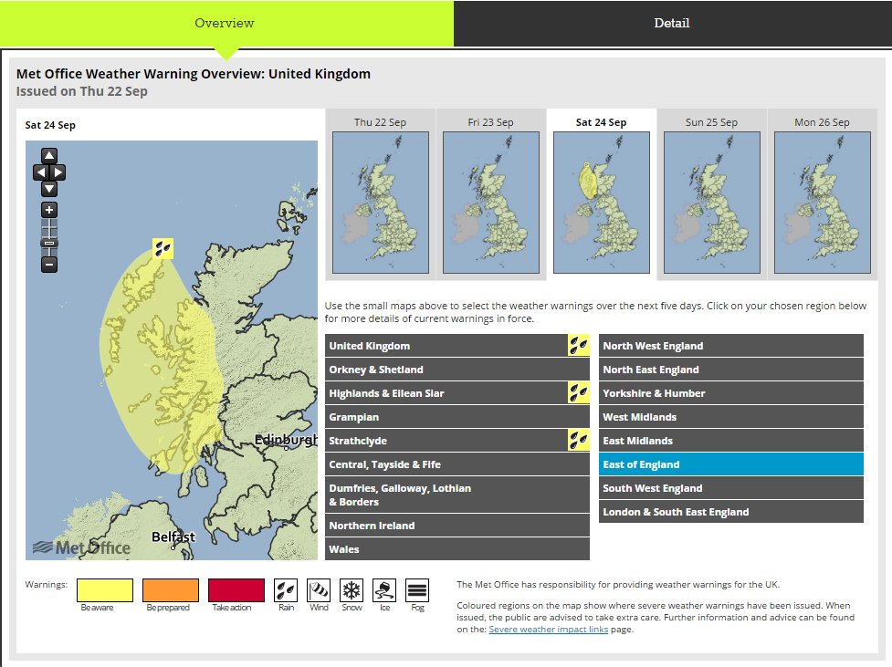
Task: Choose the Yorkshire & Humber region
Action: [x=731, y=393]
